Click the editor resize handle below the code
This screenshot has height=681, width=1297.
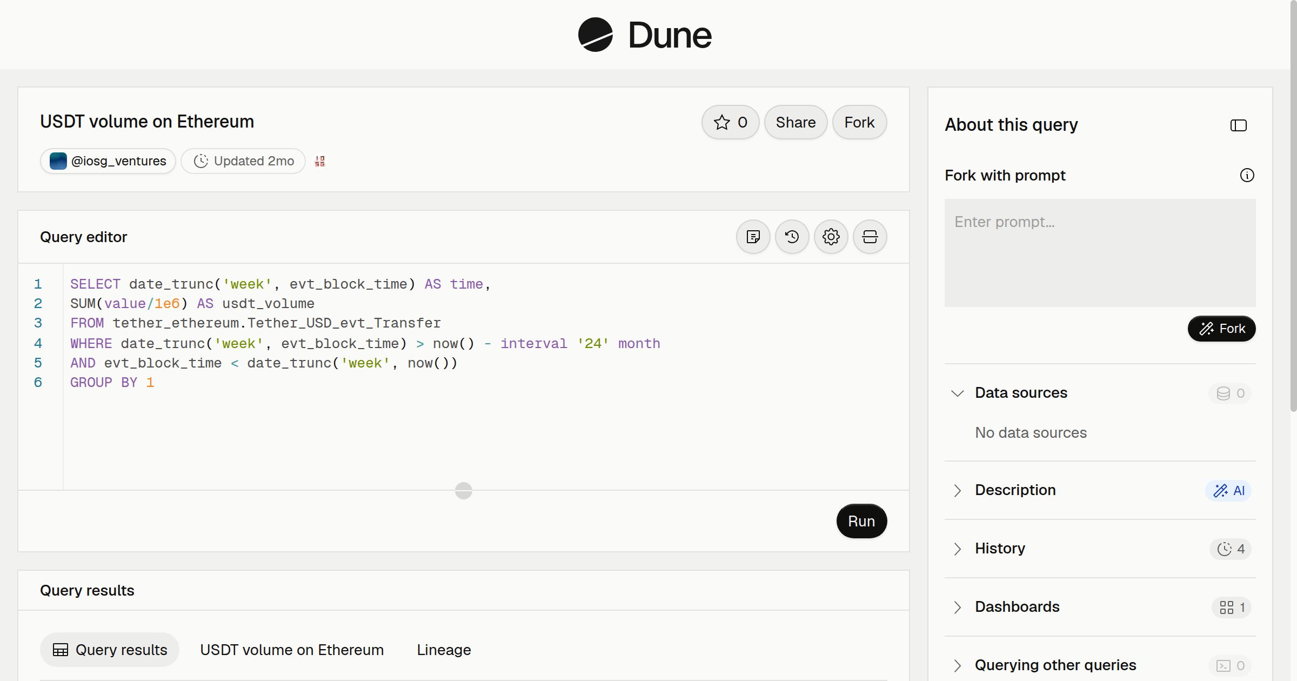464,491
